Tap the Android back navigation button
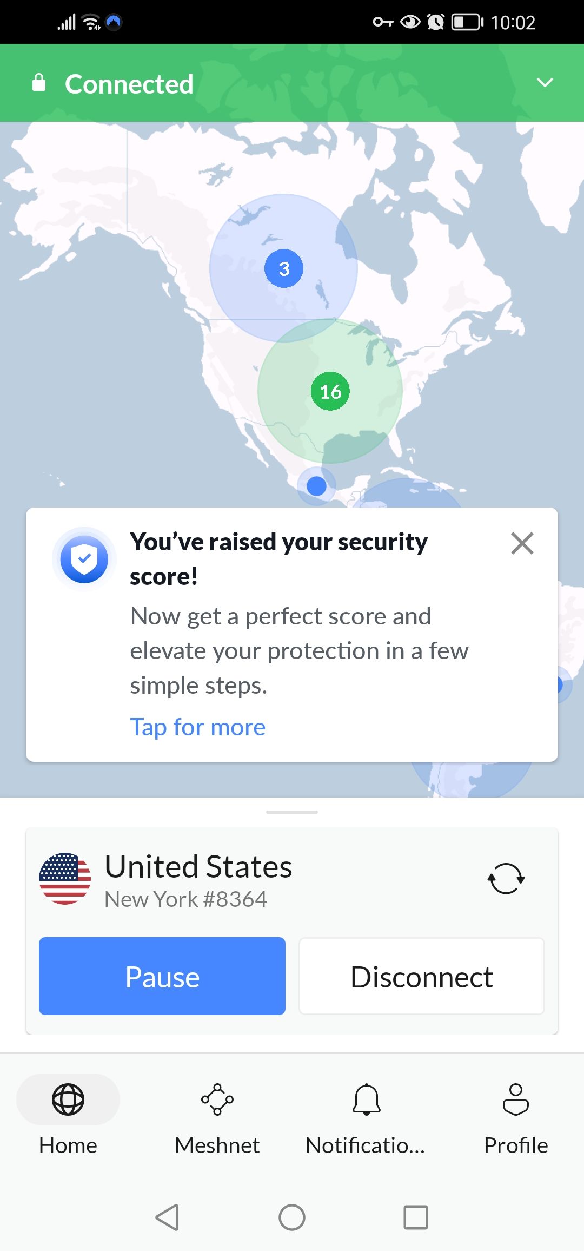The image size is (584, 1251). (x=168, y=1218)
